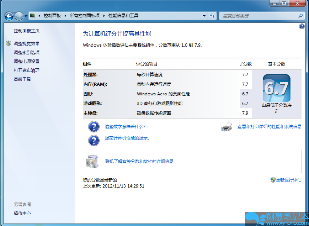Click the 基本分数 column header
This screenshot has width=309, height=226.
click(277, 64)
